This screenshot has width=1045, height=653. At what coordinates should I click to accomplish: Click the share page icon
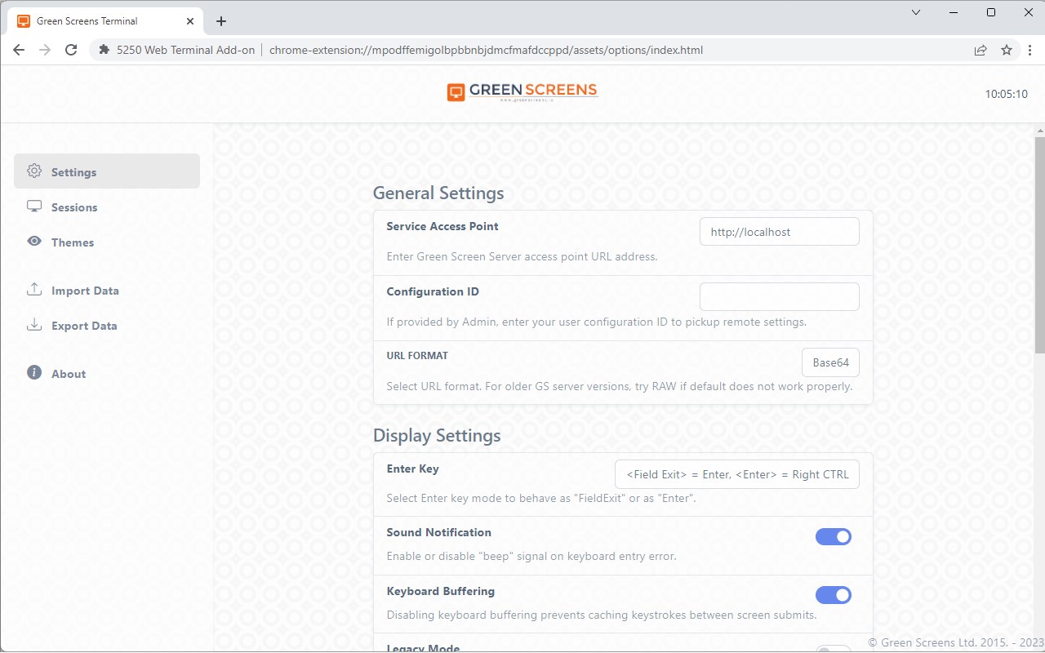click(981, 50)
